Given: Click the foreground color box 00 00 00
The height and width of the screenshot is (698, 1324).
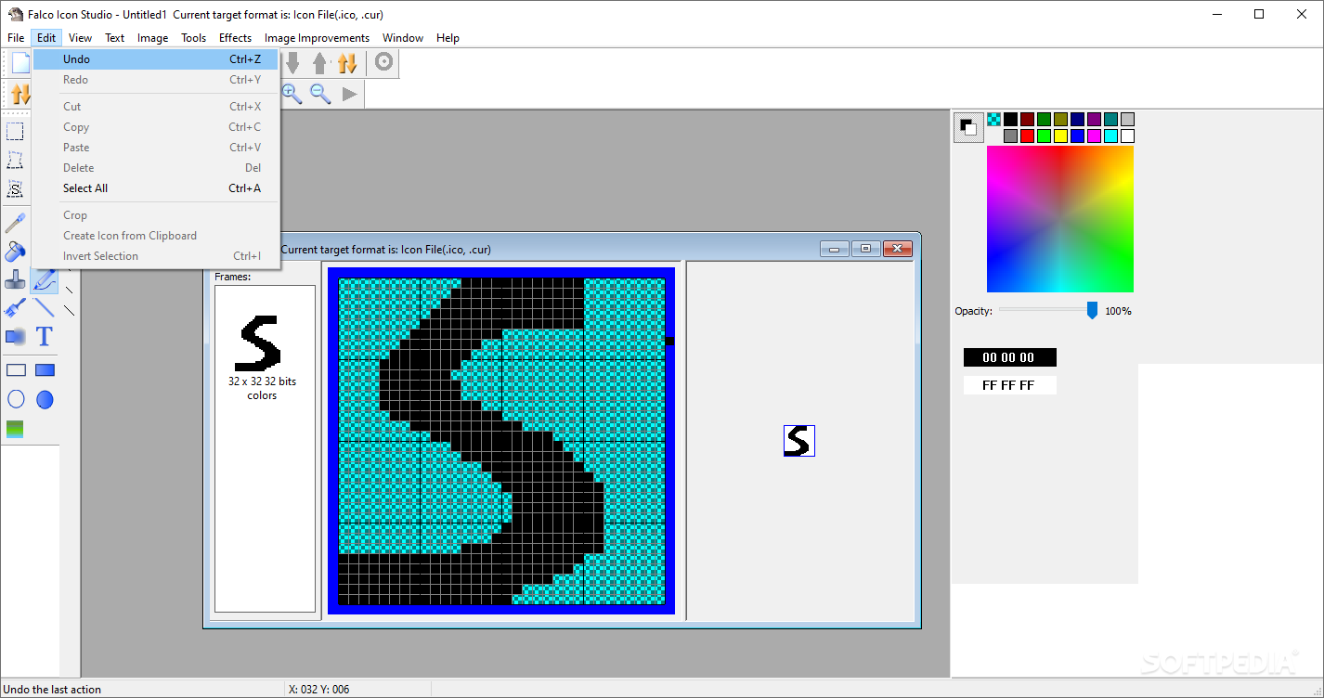Looking at the screenshot, I should (x=1009, y=357).
